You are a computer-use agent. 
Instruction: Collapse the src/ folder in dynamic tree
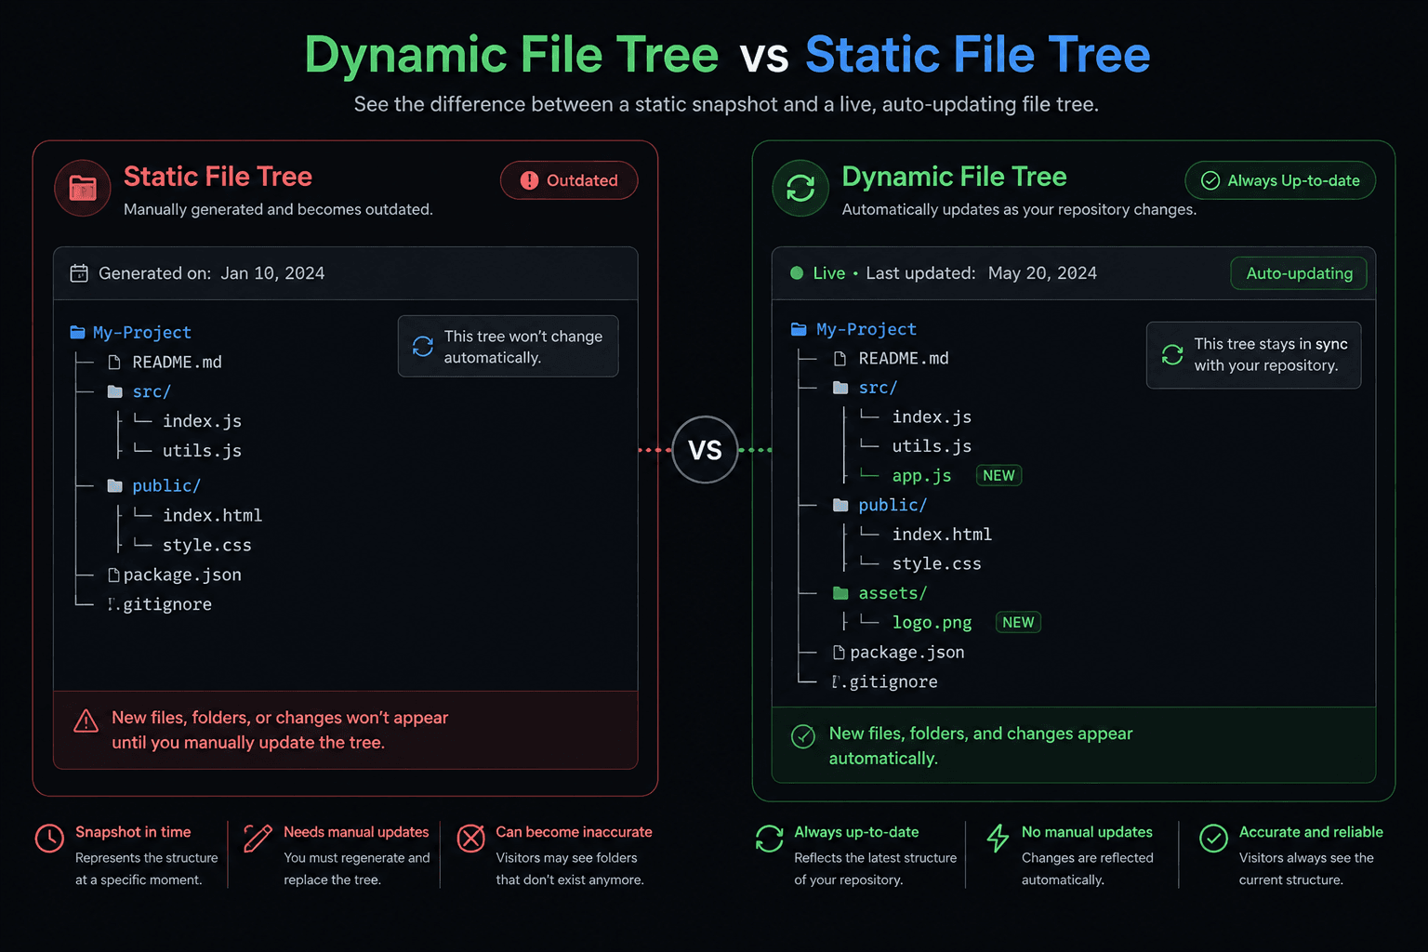[x=865, y=388]
